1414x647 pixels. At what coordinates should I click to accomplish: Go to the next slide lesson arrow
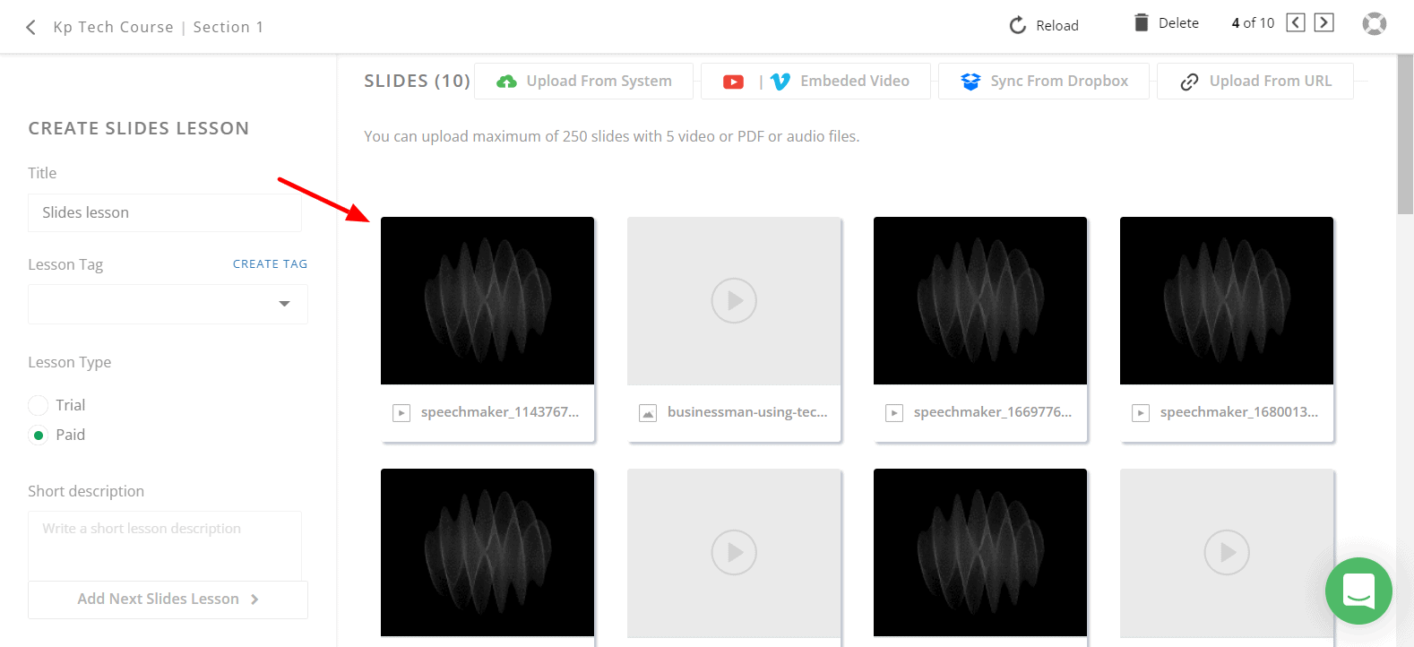1324,22
